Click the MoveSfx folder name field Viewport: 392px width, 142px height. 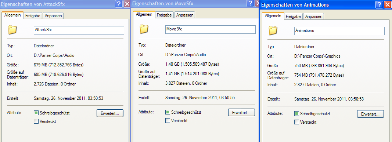(x=210, y=29)
